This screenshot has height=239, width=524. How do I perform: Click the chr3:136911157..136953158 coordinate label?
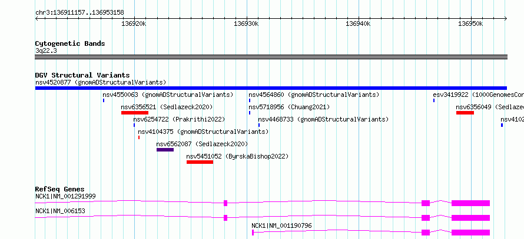click(79, 13)
